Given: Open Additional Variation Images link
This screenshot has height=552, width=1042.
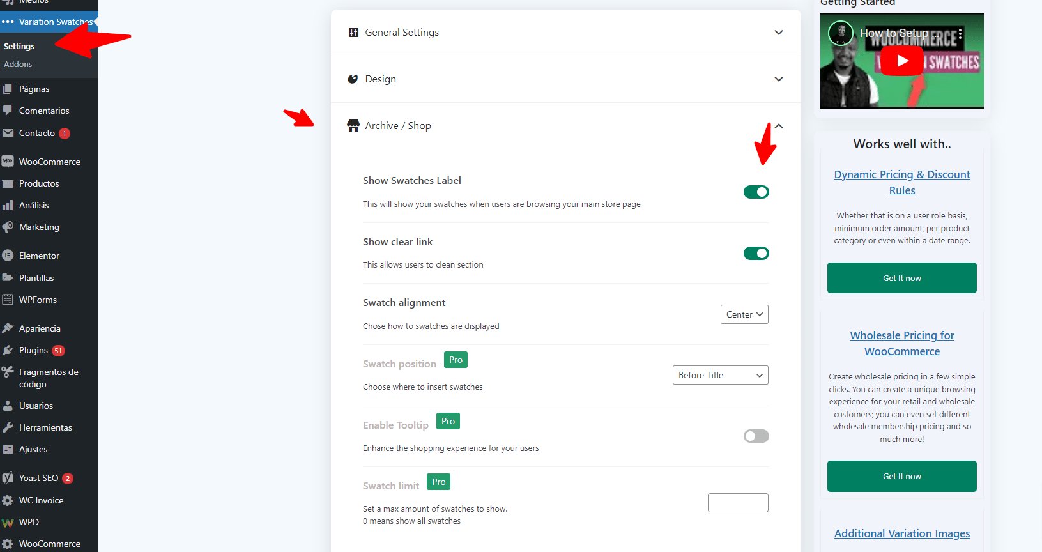Looking at the screenshot, I should (x=902, y=533).
